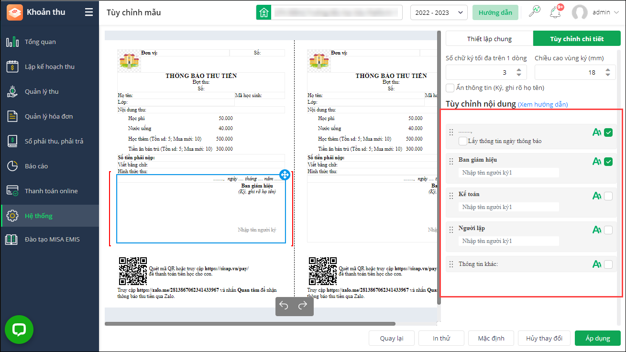Click the In thử button

pos(441,338)
